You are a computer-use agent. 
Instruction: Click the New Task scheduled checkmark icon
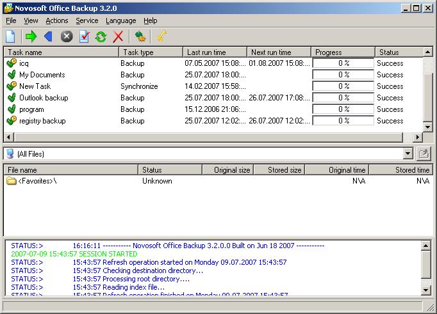click(12, 86)
